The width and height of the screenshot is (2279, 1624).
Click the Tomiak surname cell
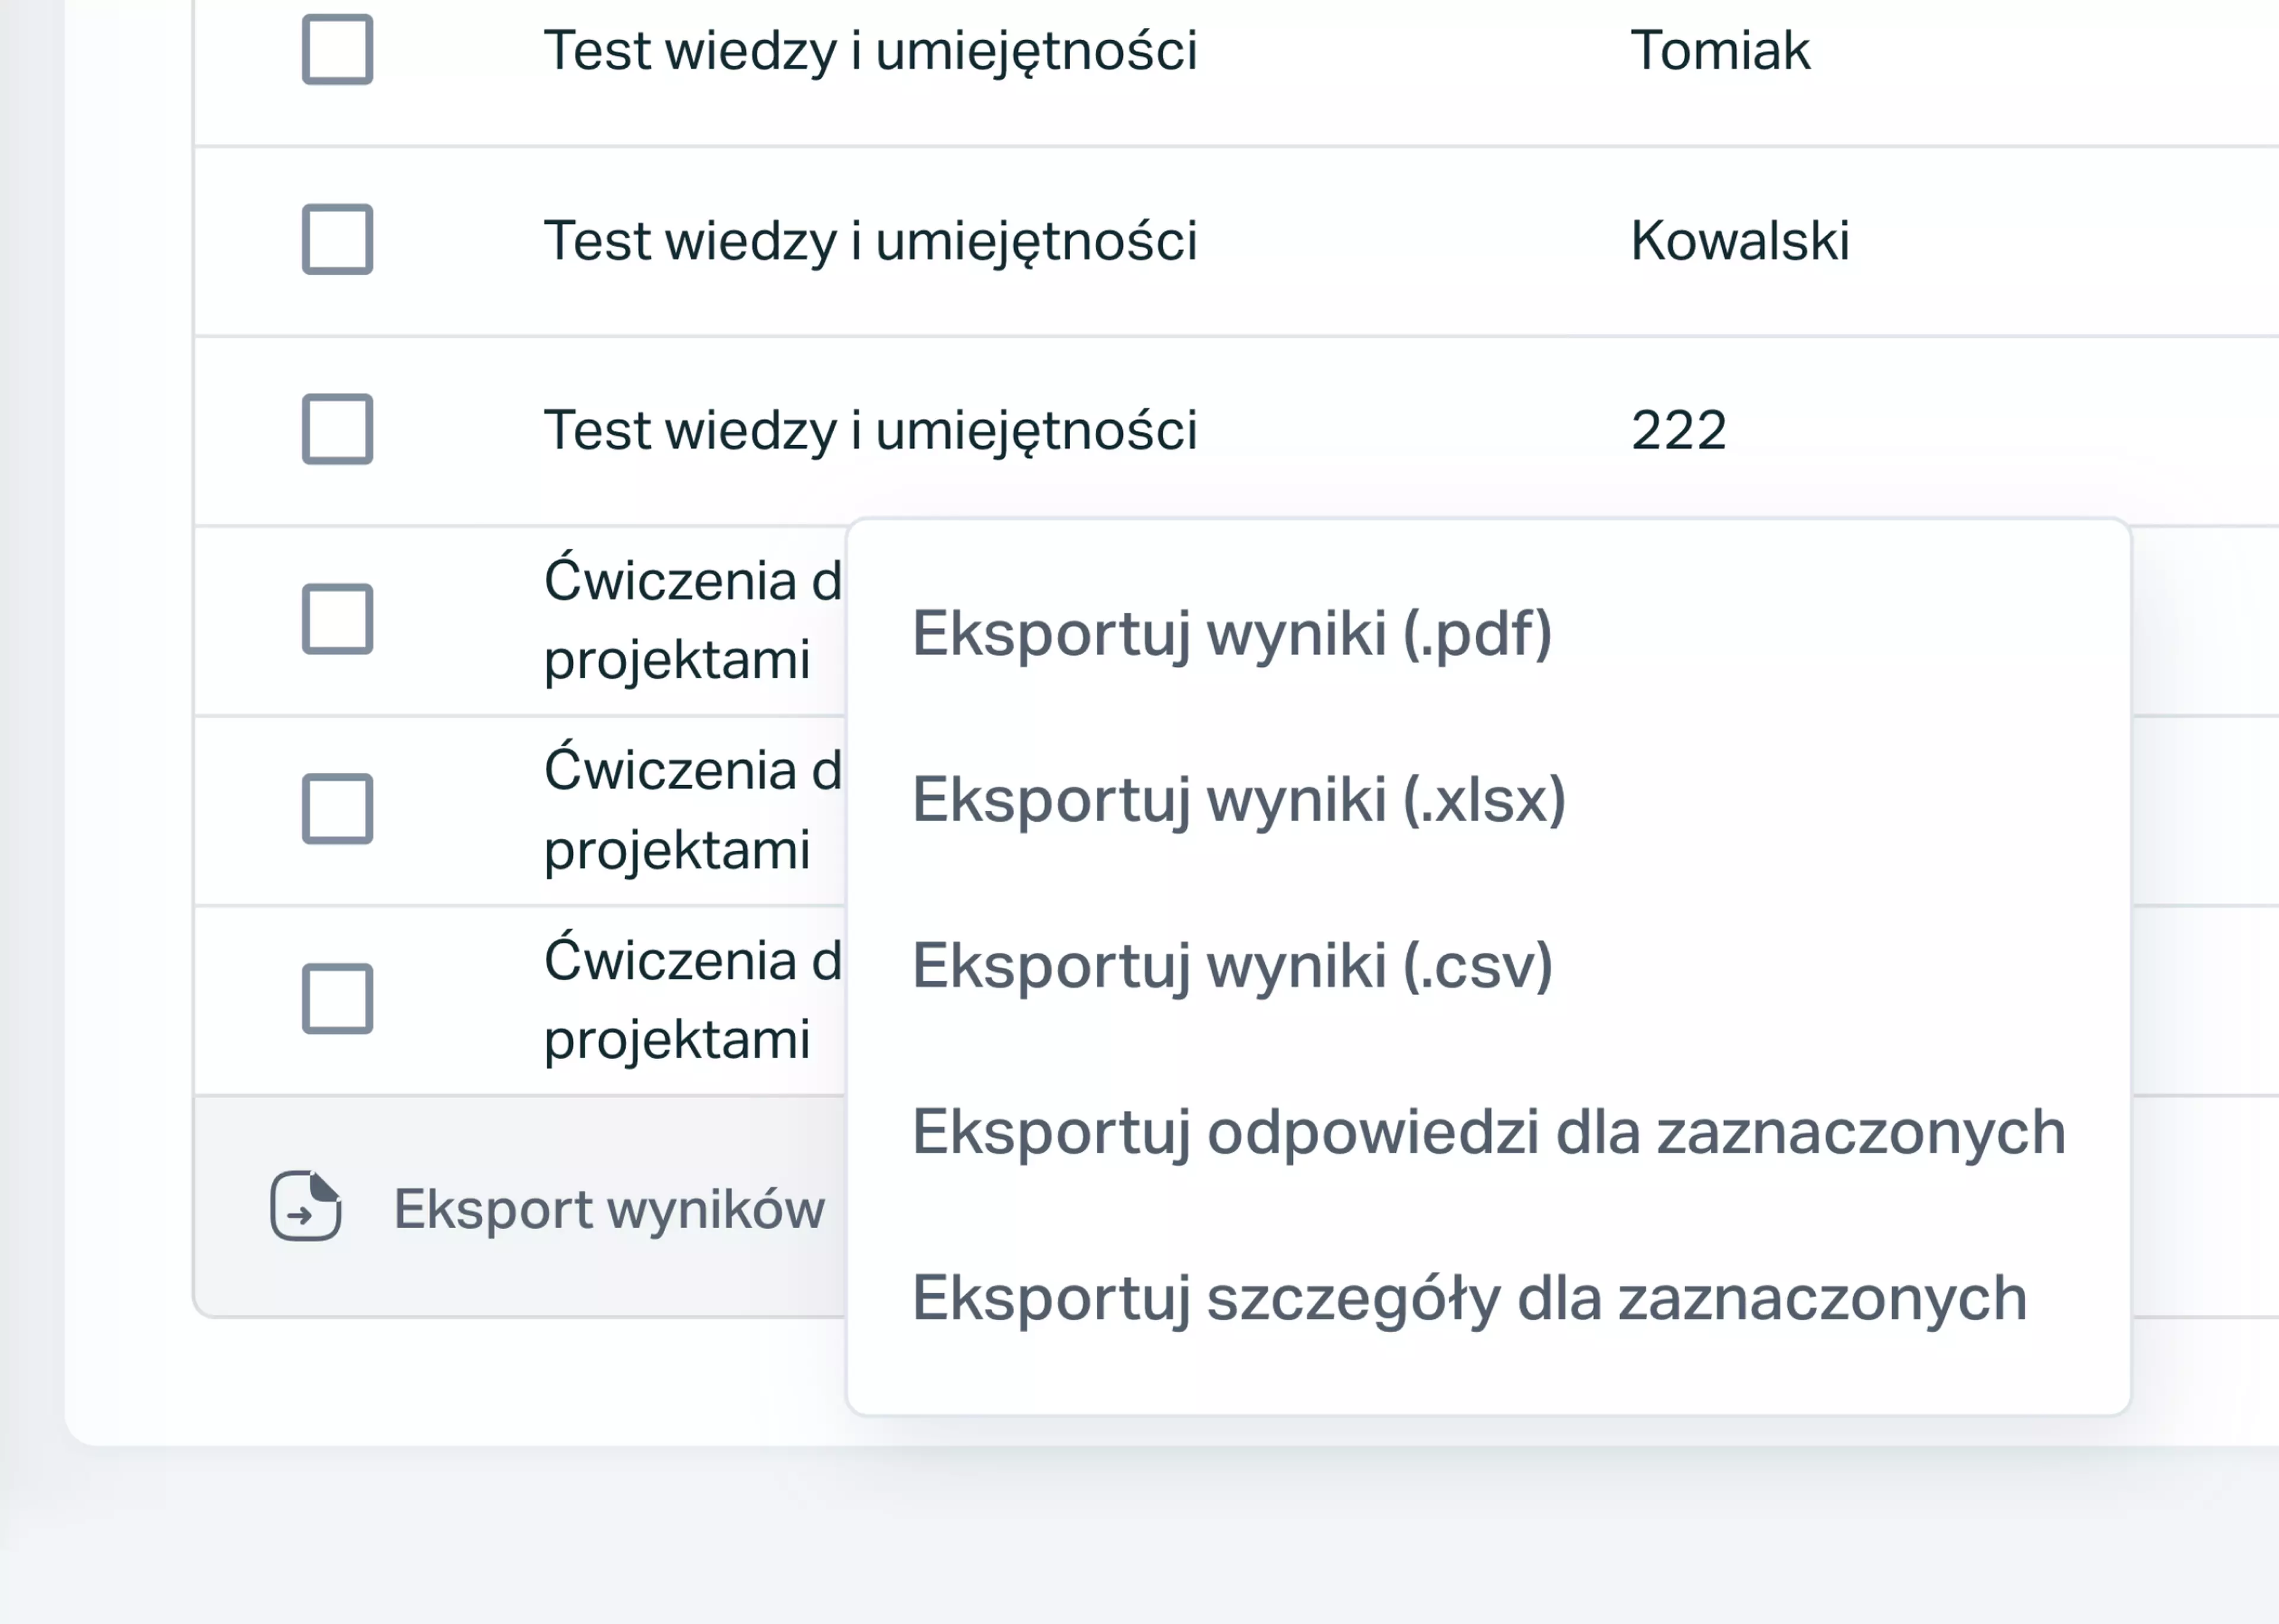pyautogui.click(x=1720, y=50)
